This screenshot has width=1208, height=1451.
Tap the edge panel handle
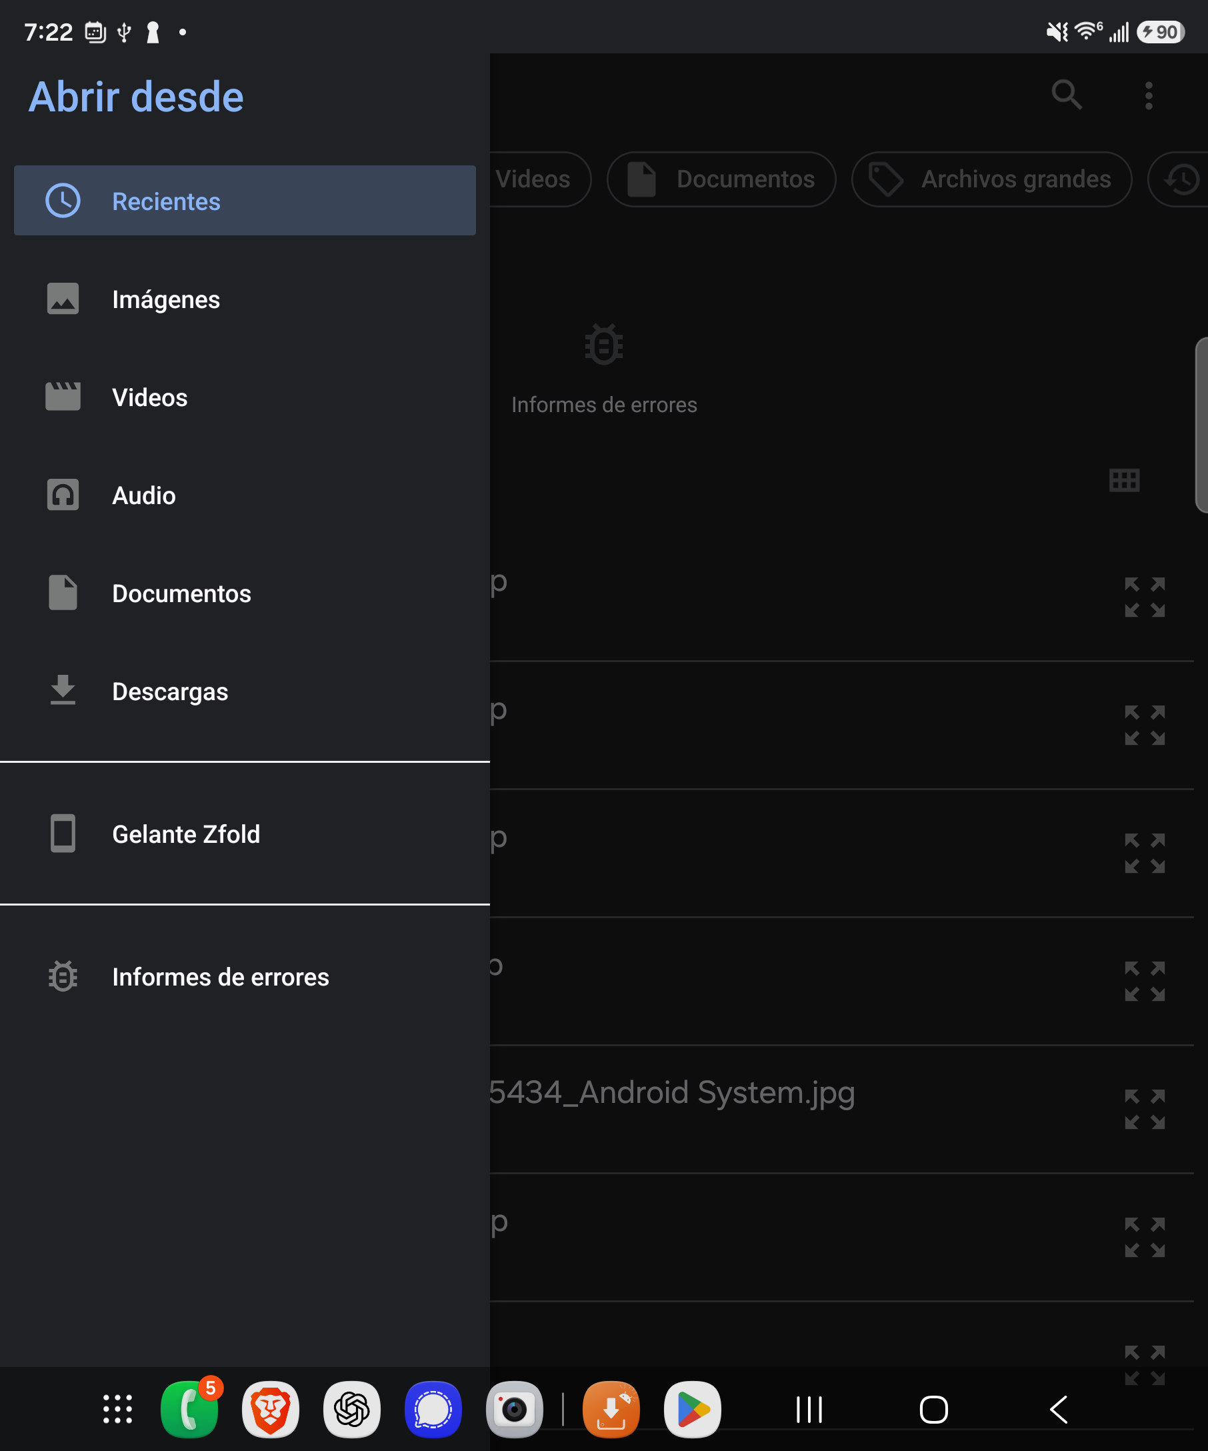(x=1202, y=425)
